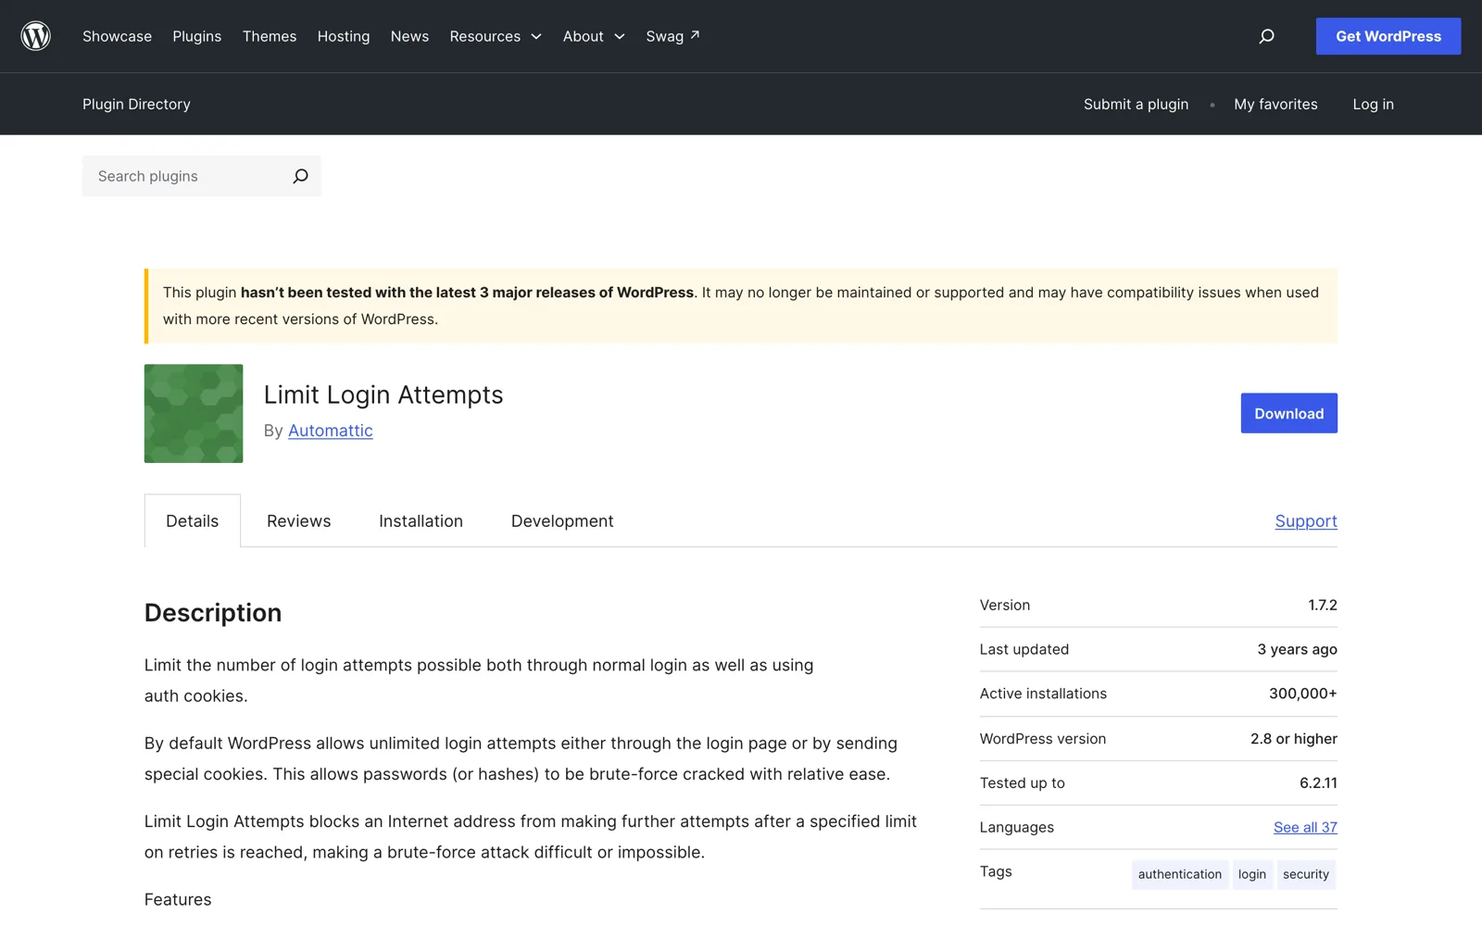Go to Plugin Directory
Screen dimensions: 1482x926
(x=136, y=104)
